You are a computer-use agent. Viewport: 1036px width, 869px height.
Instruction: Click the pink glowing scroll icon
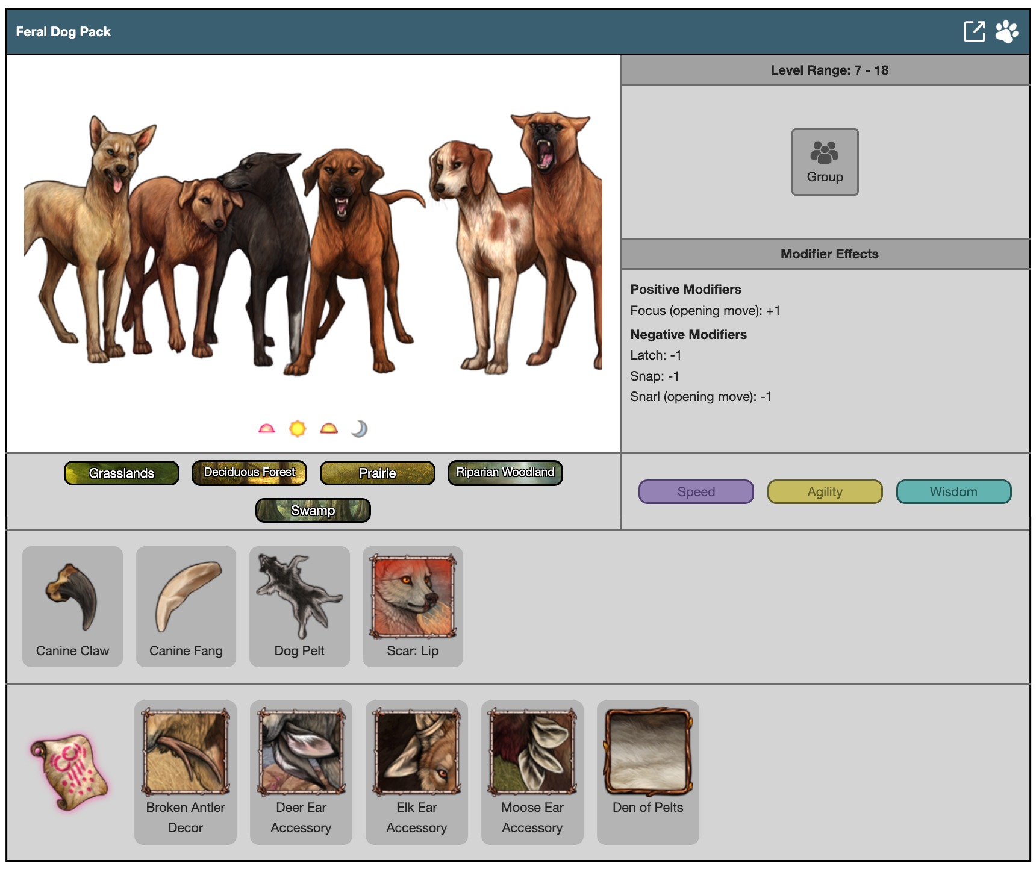click(x=69, y=772)
